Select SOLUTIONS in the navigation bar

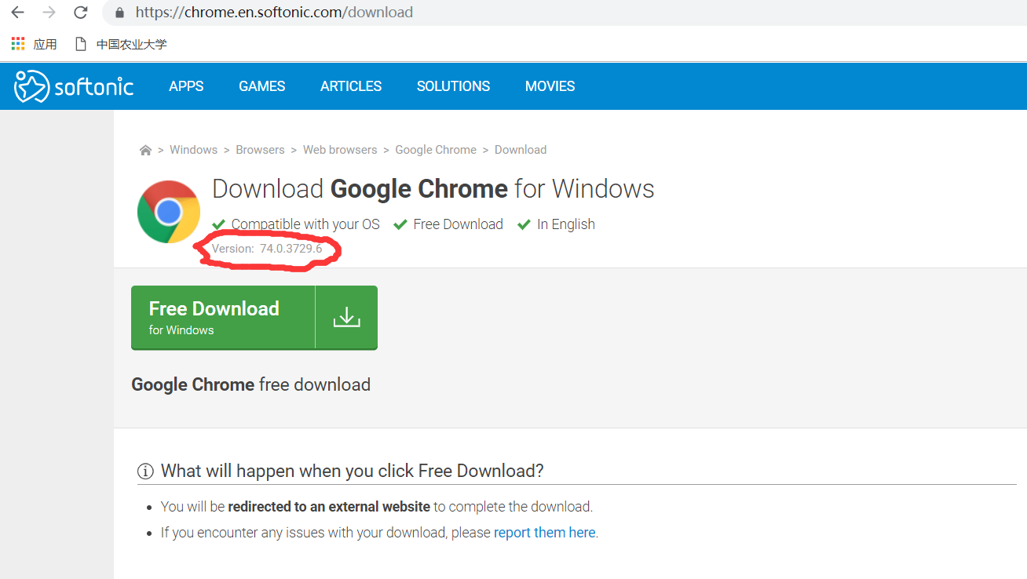pos(453,86)
